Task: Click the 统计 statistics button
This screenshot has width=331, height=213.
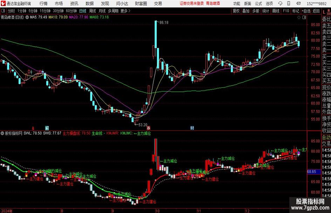Action: tap(266, 11)
